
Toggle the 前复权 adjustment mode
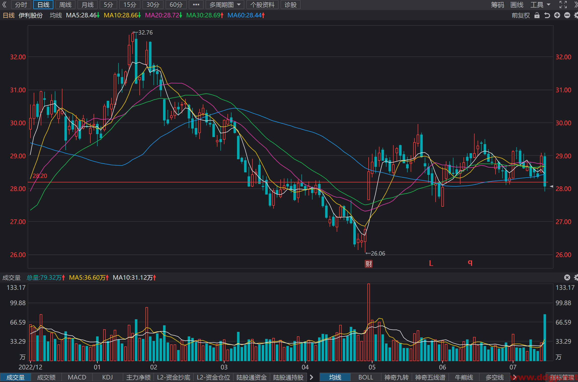tap(521, 15)
